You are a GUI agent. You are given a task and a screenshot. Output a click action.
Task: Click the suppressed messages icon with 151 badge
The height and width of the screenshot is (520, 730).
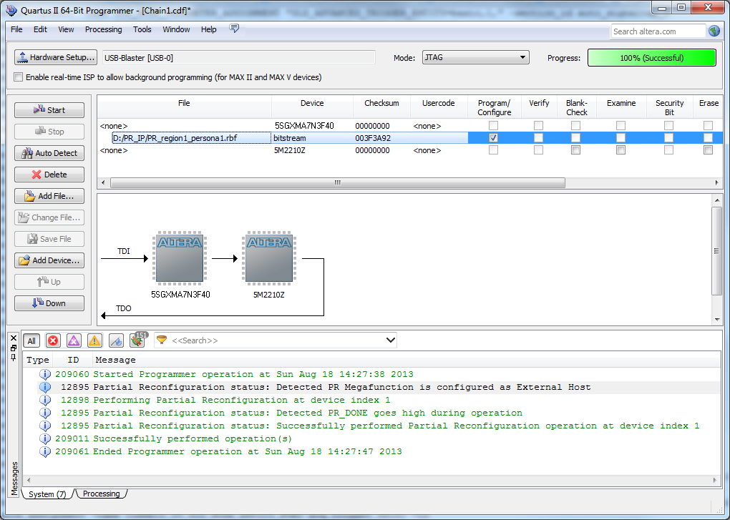point(137,340)
